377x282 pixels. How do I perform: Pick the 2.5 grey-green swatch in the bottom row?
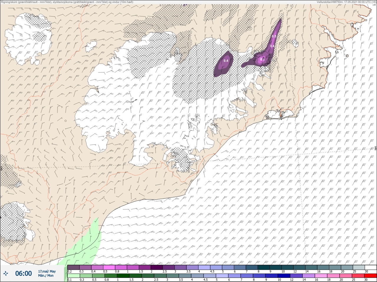click(x=160, y=276)
